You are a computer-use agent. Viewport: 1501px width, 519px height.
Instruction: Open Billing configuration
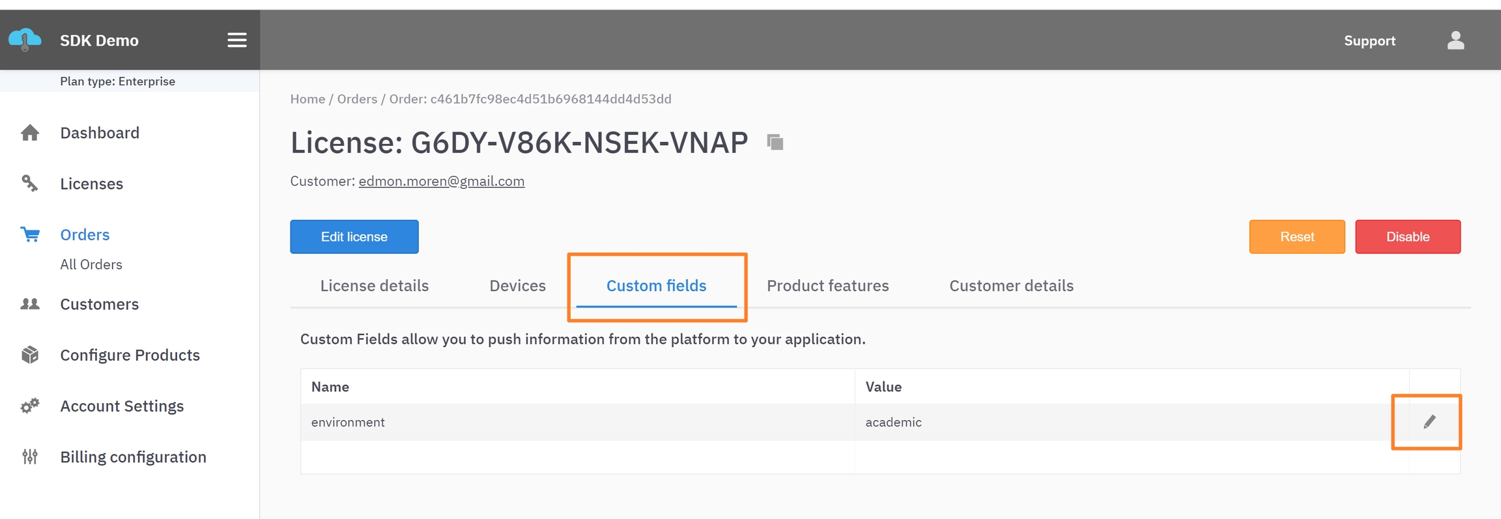tap(133, 457)
